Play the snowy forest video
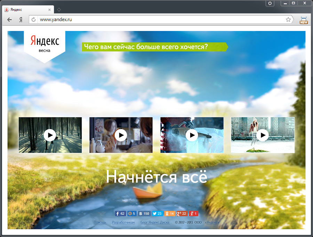Image resolution: width=313 pixels, height=237 pixels. click(x=50, y=135)
